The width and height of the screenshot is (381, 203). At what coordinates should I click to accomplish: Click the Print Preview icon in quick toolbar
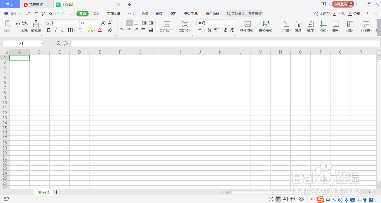tap(50, 14)
